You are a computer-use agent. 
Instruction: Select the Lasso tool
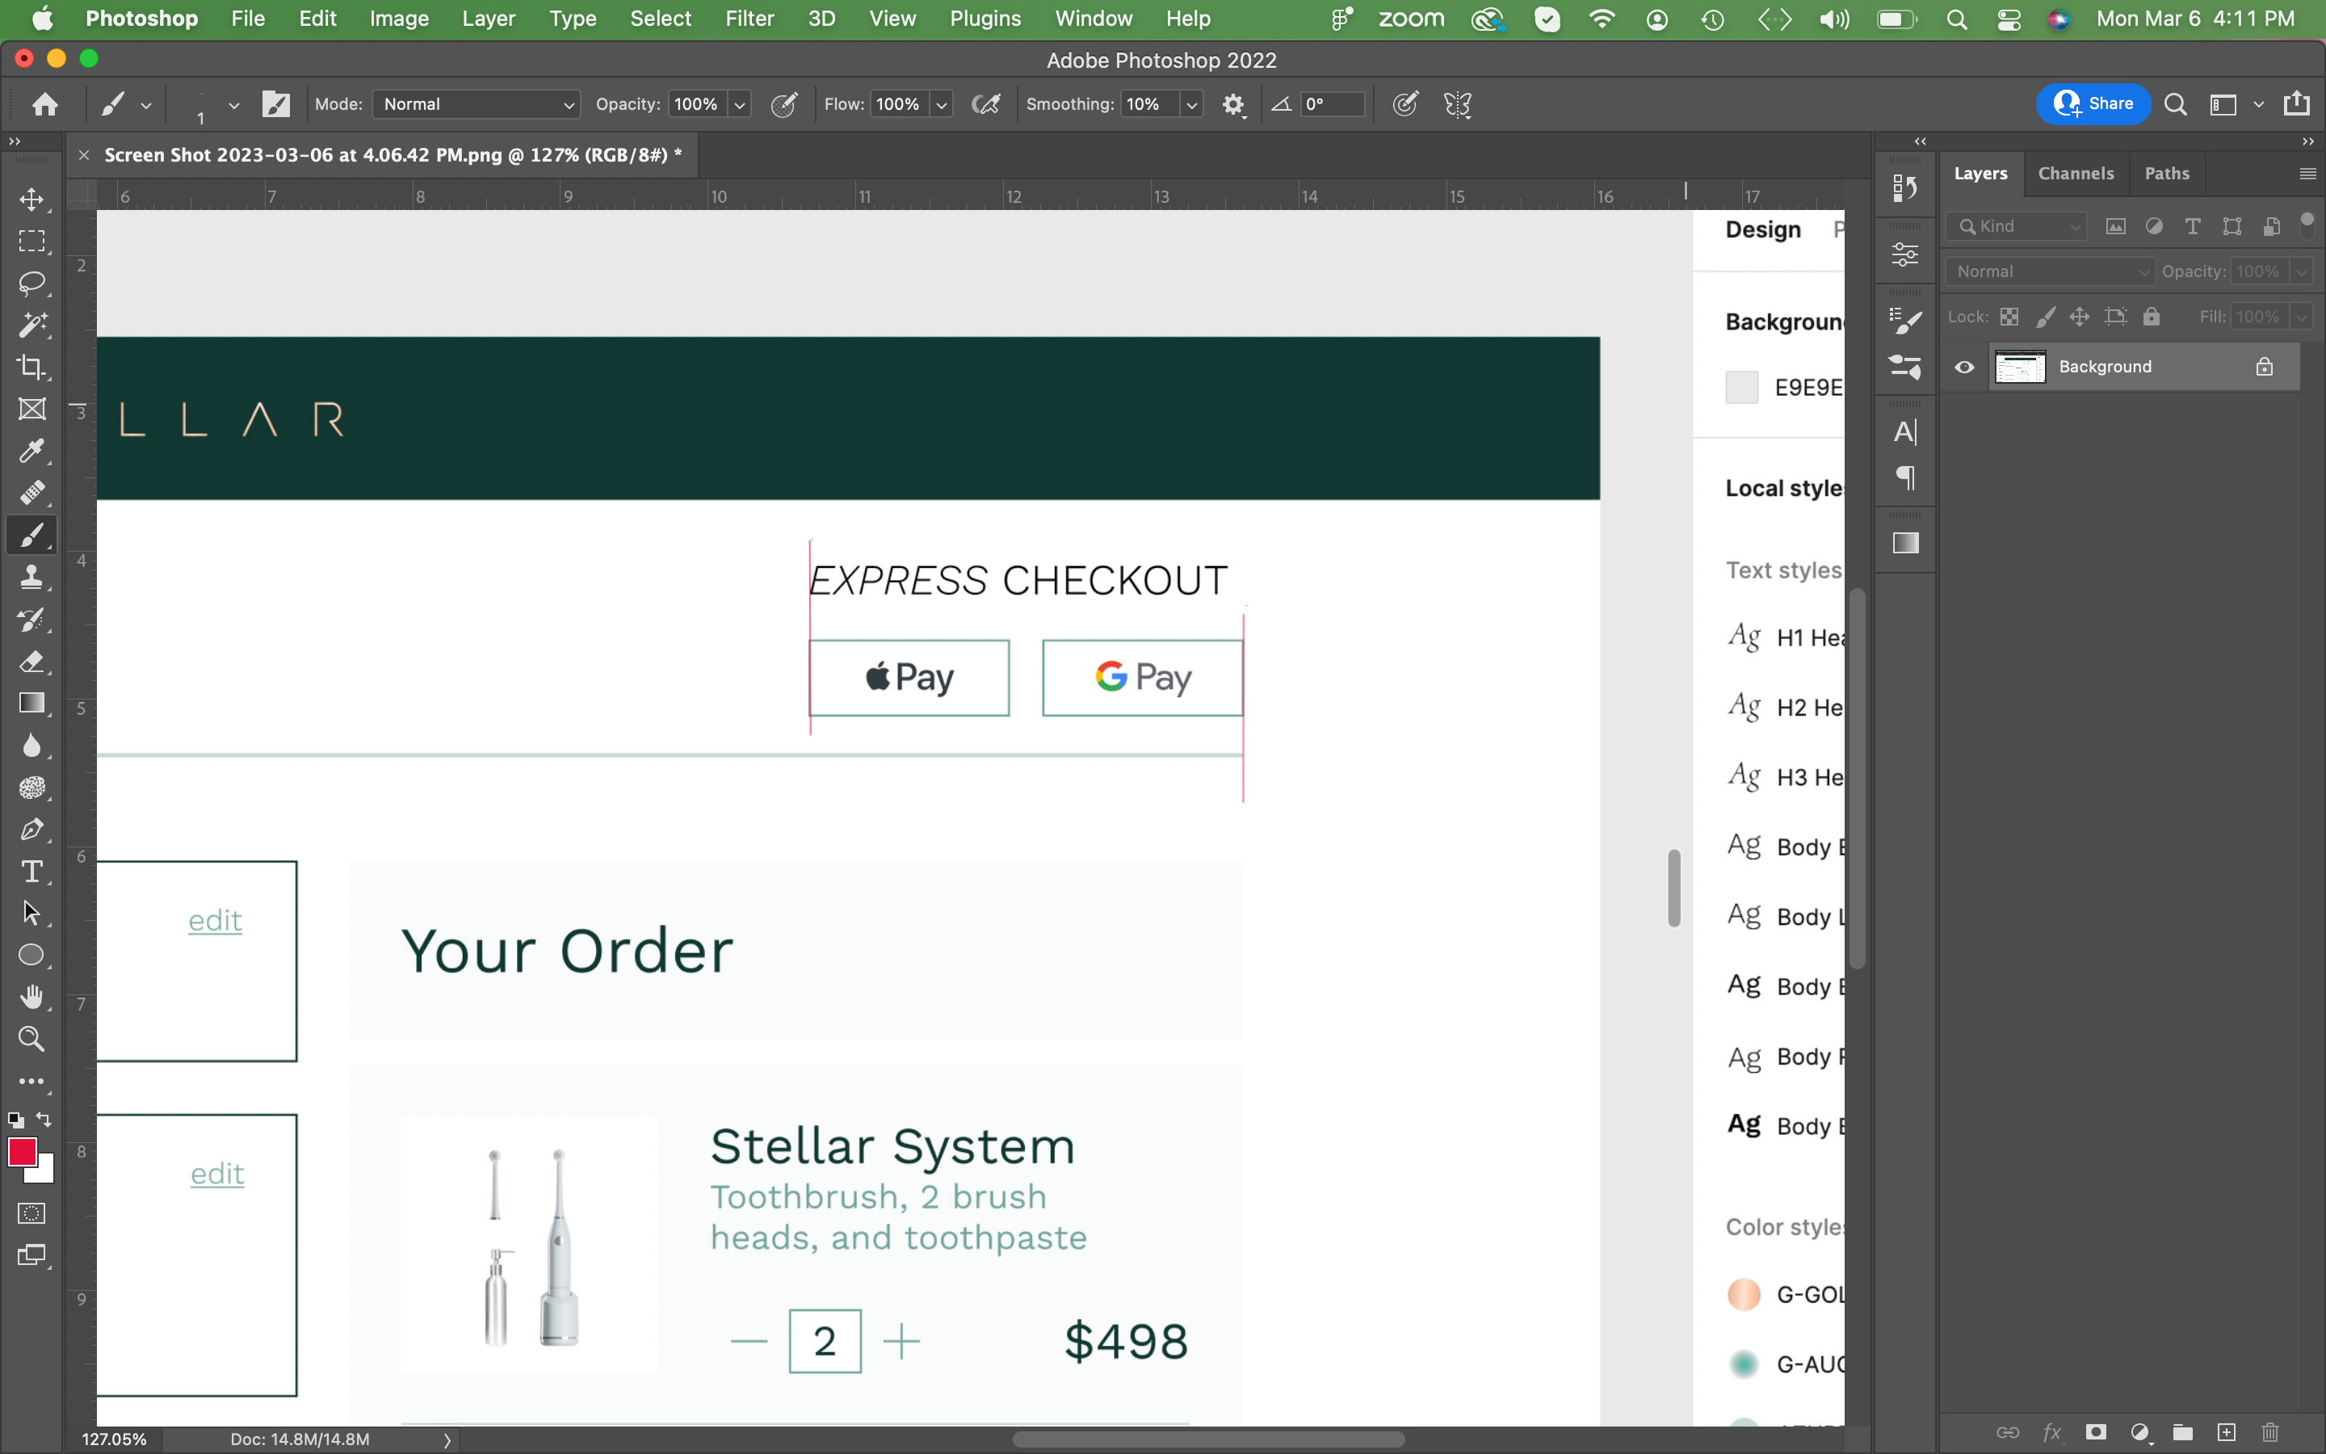click(x=31, y=283)
